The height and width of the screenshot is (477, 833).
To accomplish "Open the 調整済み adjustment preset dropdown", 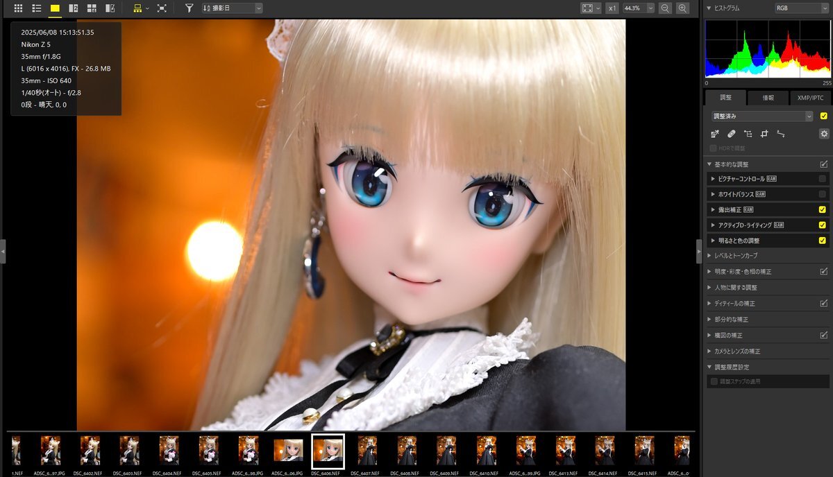I will point(762,116).
